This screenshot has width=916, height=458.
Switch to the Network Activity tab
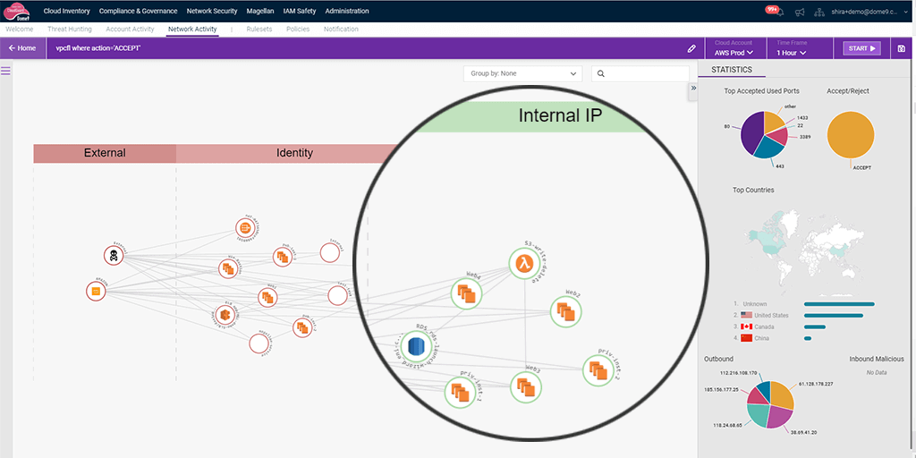click(x=192, y=30)
